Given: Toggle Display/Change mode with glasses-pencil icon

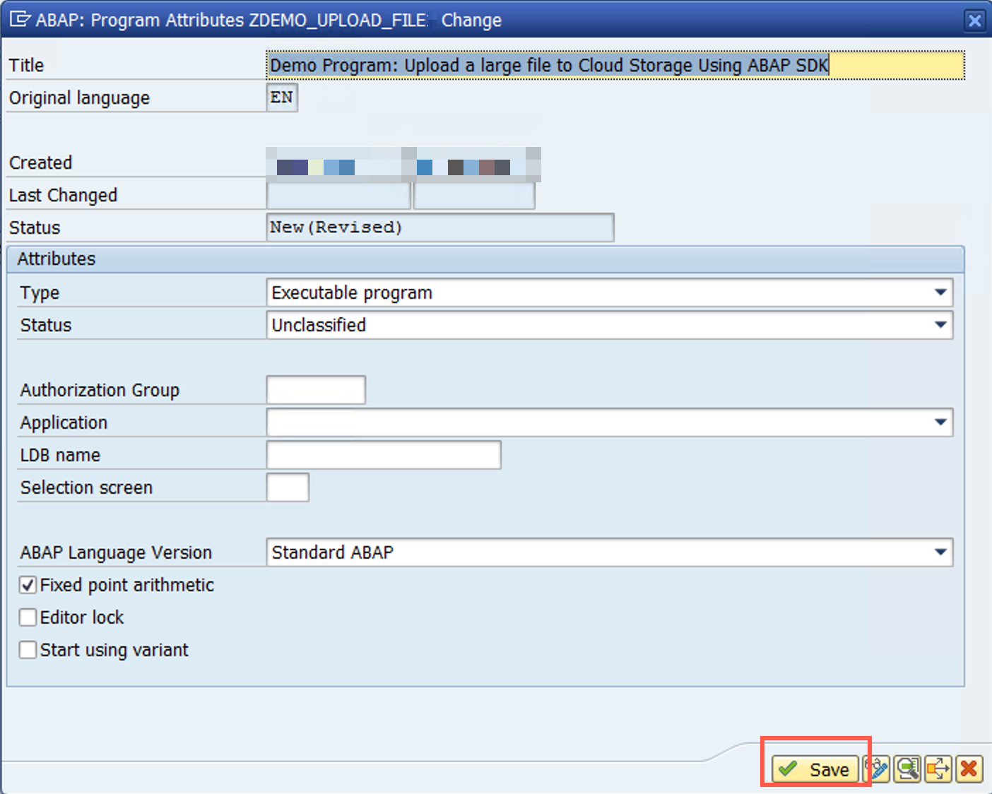Looking at the screenshot, I should pos(876,769).
